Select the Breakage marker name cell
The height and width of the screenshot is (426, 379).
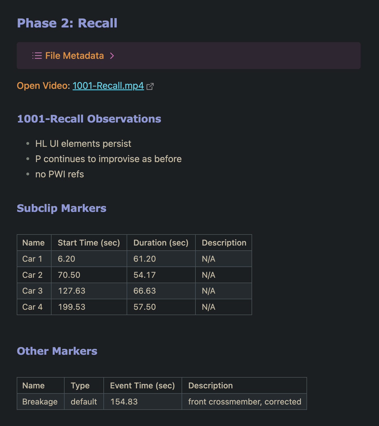40,402
